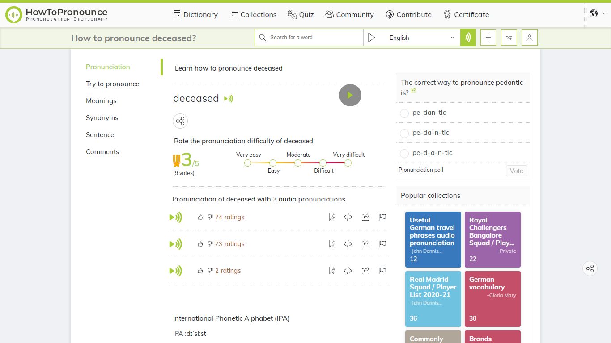Viewport: 611px width, 343px height.
Task: Click the embed code icon for 73 ratings row
Action: tap(348, 244)
